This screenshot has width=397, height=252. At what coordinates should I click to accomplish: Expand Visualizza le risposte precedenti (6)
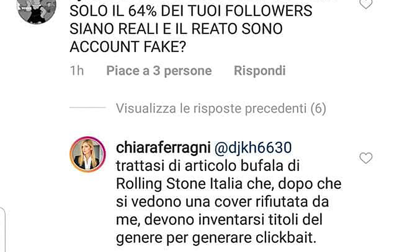pyautogui.click(x=221, y=108)
